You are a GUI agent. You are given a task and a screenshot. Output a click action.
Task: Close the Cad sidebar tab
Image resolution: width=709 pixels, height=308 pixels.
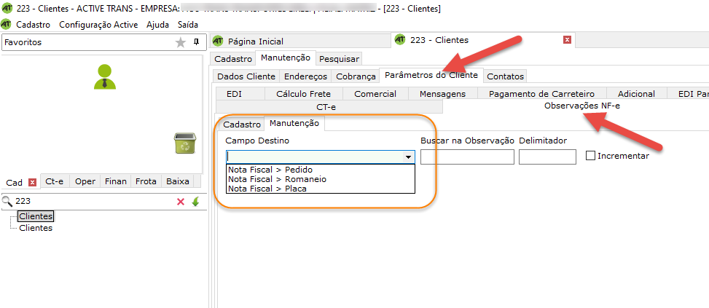tap(32, 182)
